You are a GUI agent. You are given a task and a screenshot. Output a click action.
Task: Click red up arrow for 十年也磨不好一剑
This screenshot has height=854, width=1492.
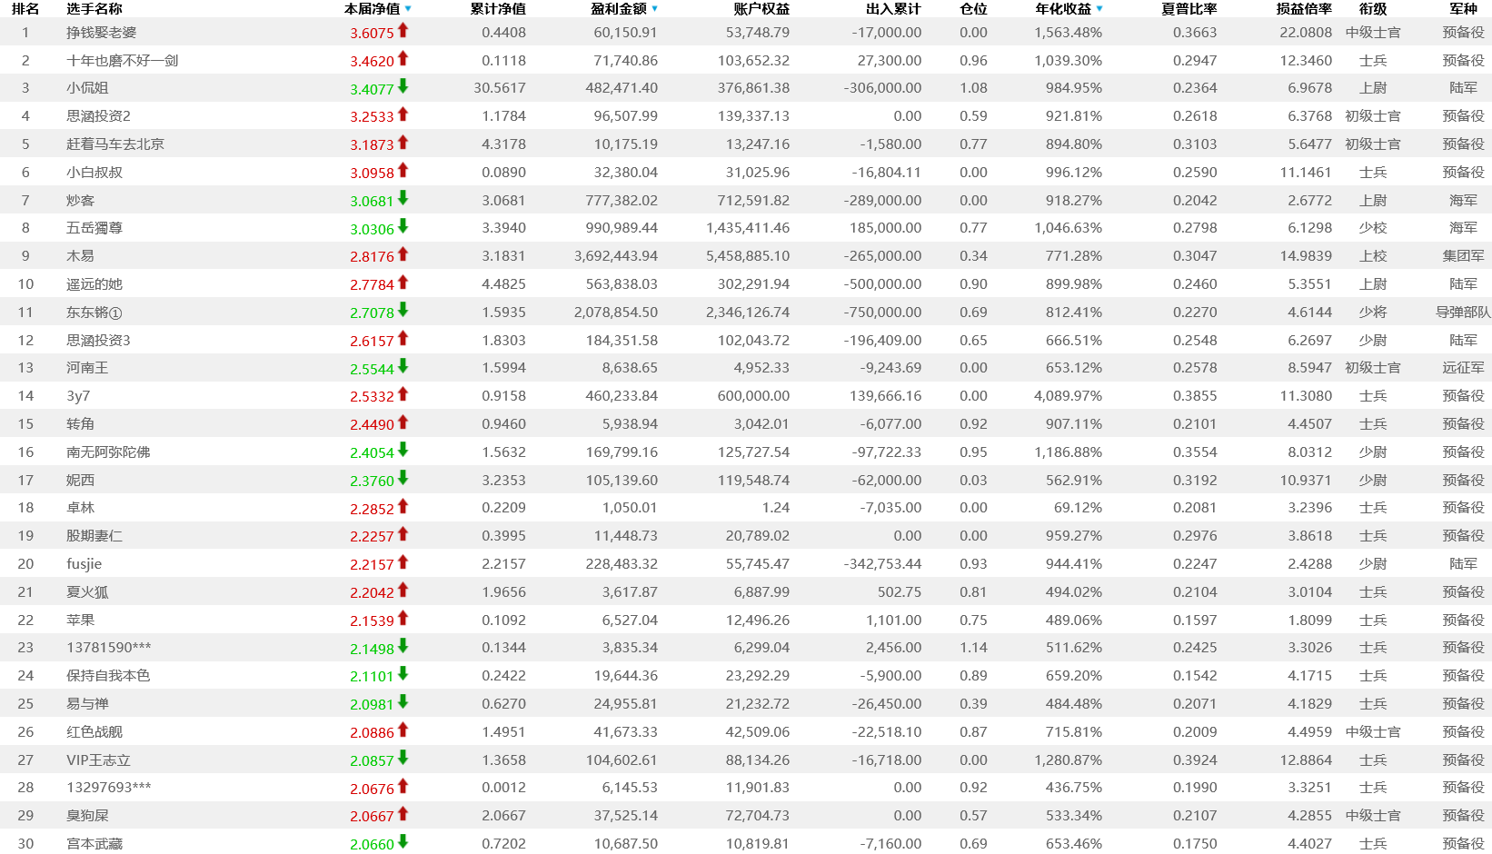pos(403,58)
